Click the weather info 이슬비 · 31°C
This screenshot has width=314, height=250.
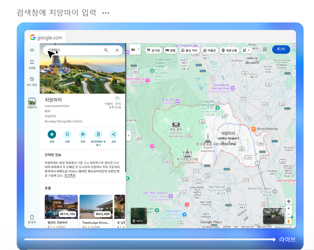tap(113, 104)
